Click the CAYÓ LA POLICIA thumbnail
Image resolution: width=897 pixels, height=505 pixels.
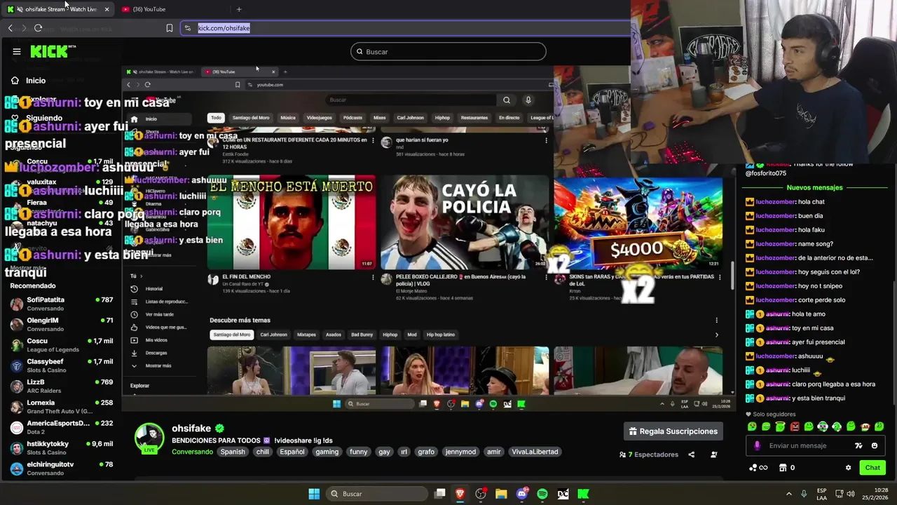pos(465,222)
